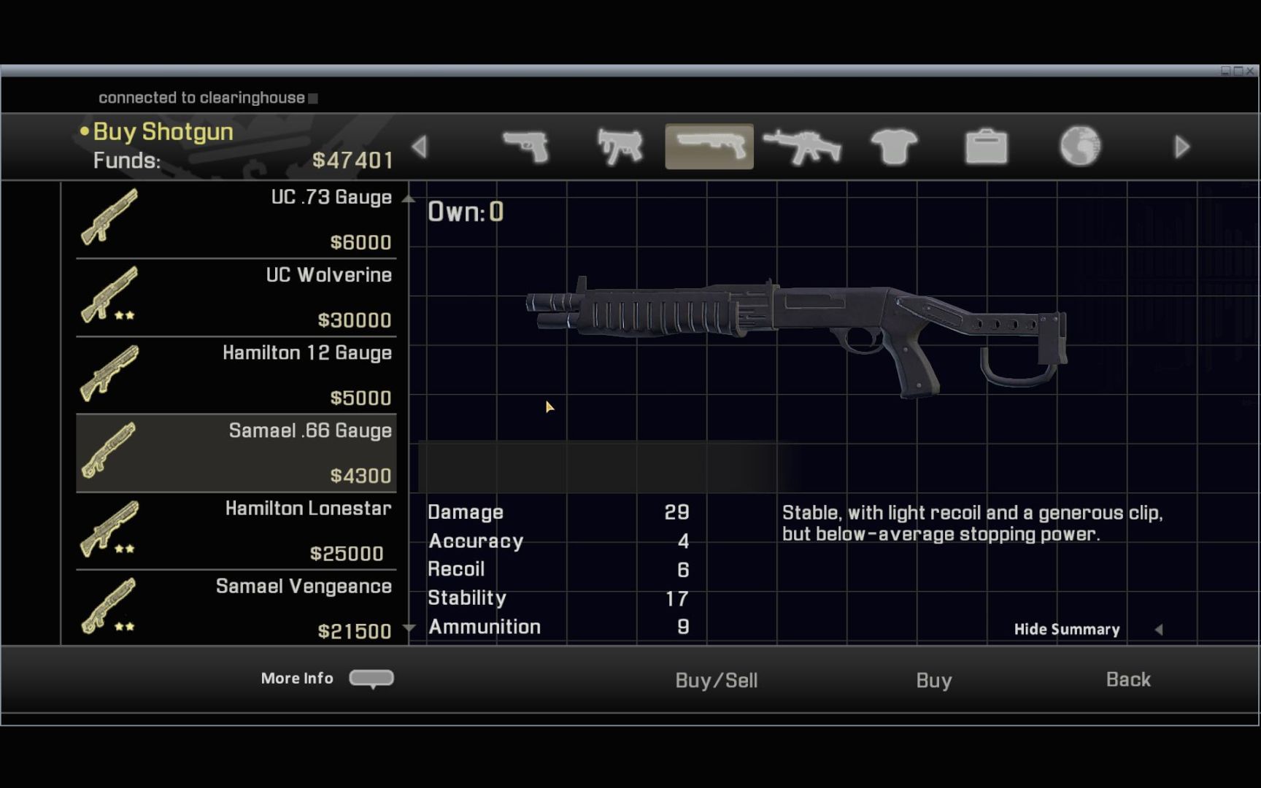Open the armor shirt category icon
This screenshot has height=788, width=1261.
(x=895, y=147)
